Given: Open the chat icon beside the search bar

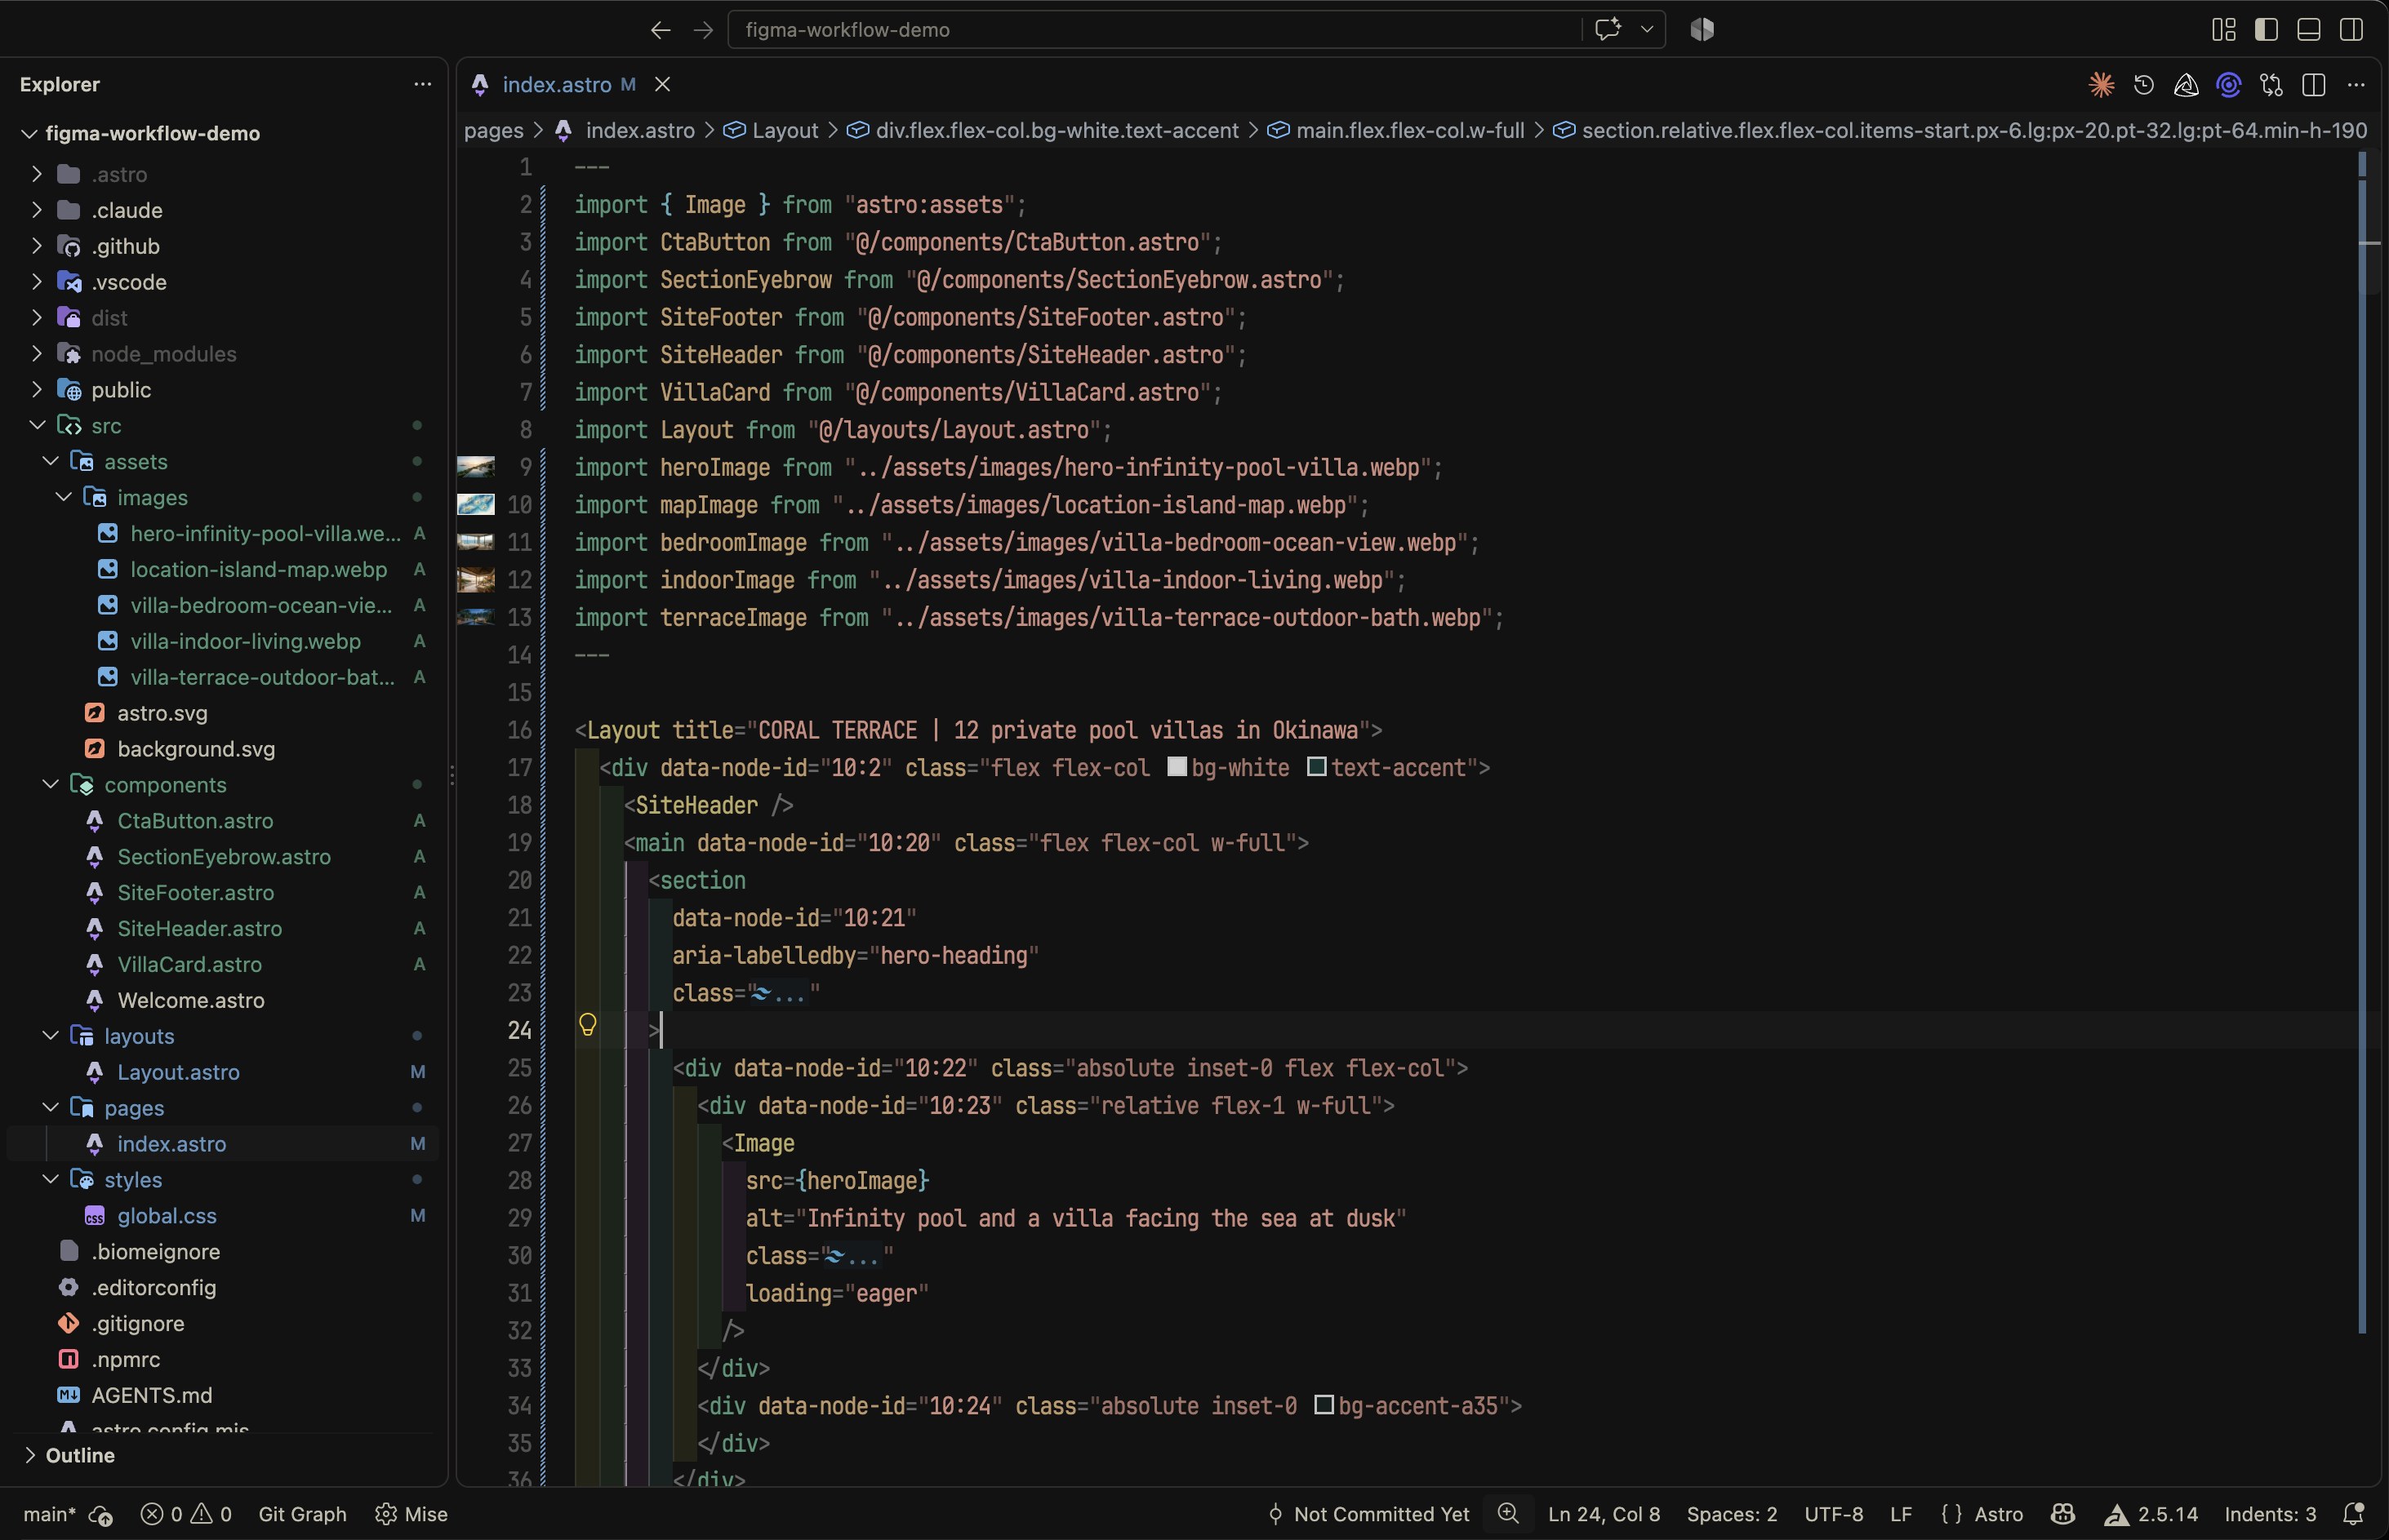Looking at the screenshot, I should 1608,30.
